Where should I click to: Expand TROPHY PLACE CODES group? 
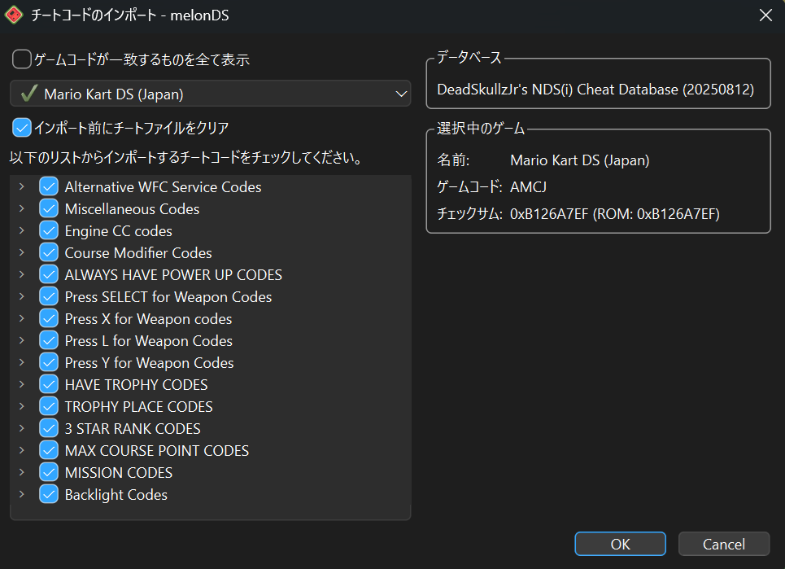coord(22,407)
